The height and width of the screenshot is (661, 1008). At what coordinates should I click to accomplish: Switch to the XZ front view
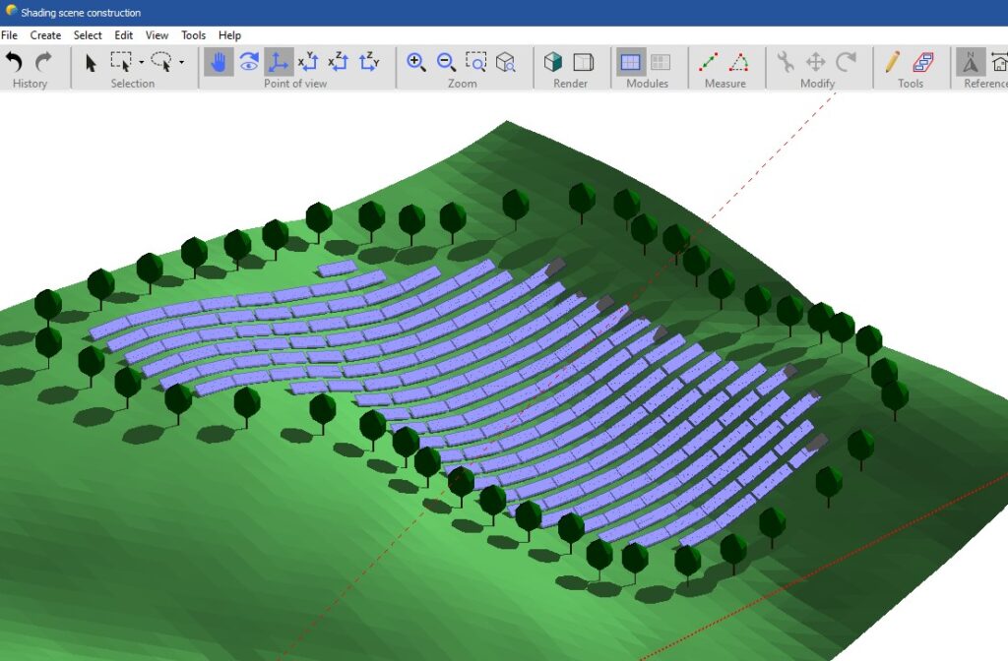[337, 63]
